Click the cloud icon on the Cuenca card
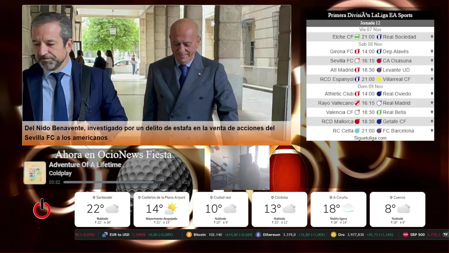449x253 pixels. [404, 209]
